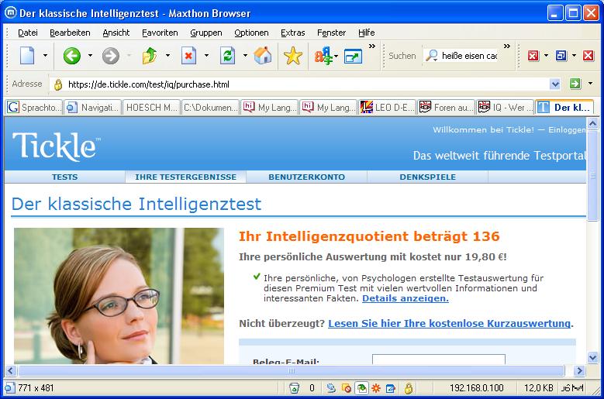Open the Bearbeiten menu
This screenshot has width=604, height=399.
coord(70,33)
